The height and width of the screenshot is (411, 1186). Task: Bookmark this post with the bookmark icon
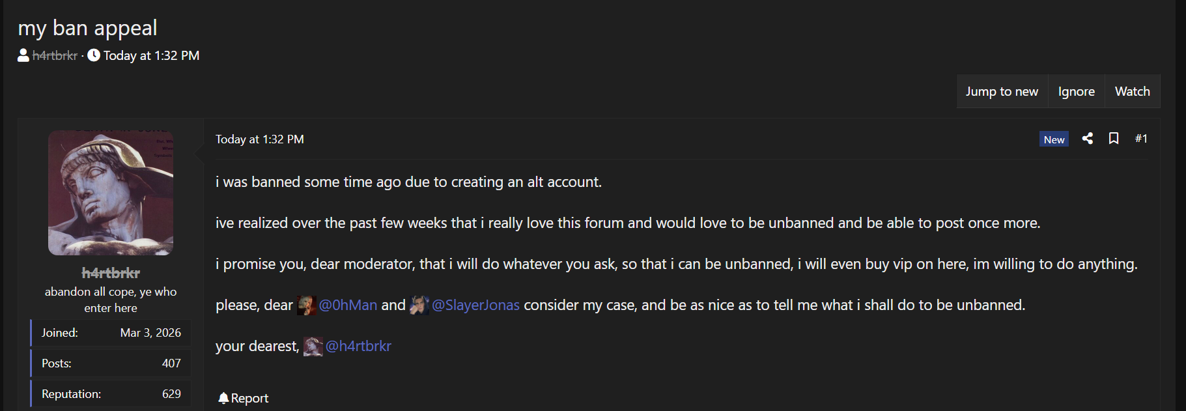[x=1114, y=138]
